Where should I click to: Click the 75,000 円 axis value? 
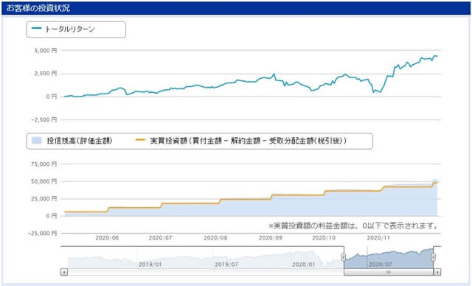point(44,164)
